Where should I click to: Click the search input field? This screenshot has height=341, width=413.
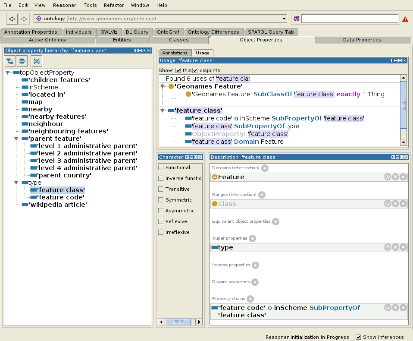[x=349, y=19]
